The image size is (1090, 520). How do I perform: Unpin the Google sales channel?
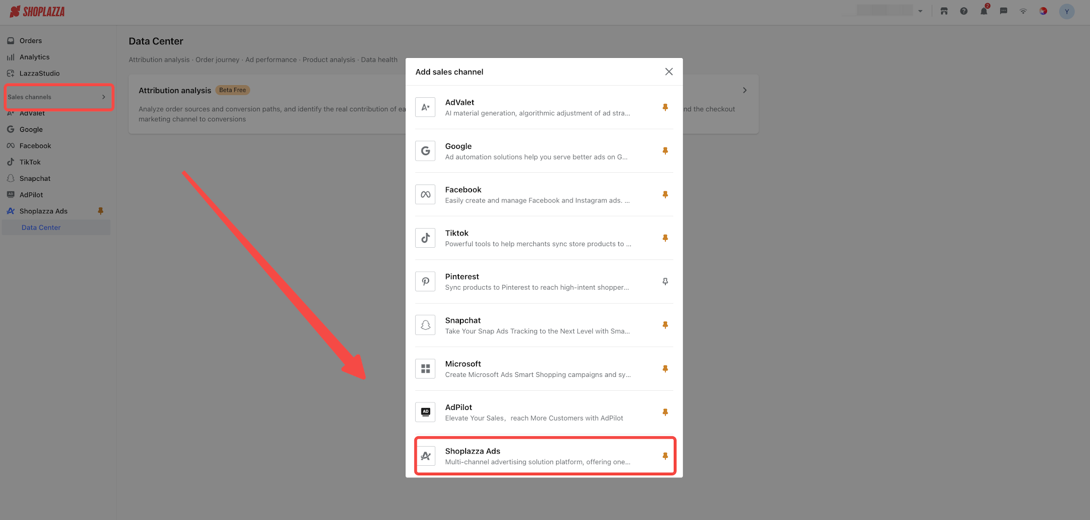(x=665, y=151)
